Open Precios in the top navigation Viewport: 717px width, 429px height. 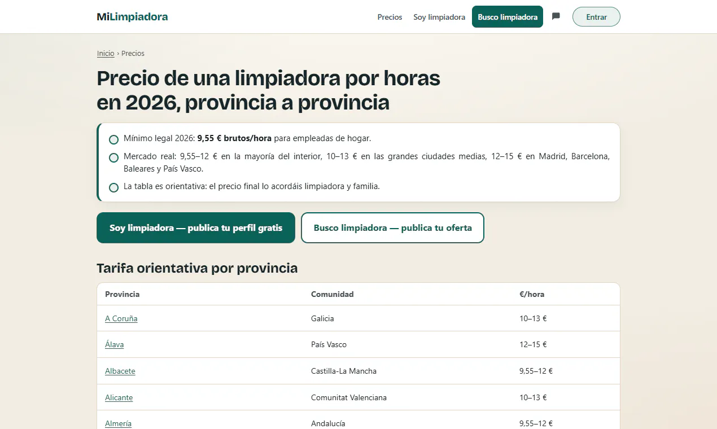(x=390, y=17)
